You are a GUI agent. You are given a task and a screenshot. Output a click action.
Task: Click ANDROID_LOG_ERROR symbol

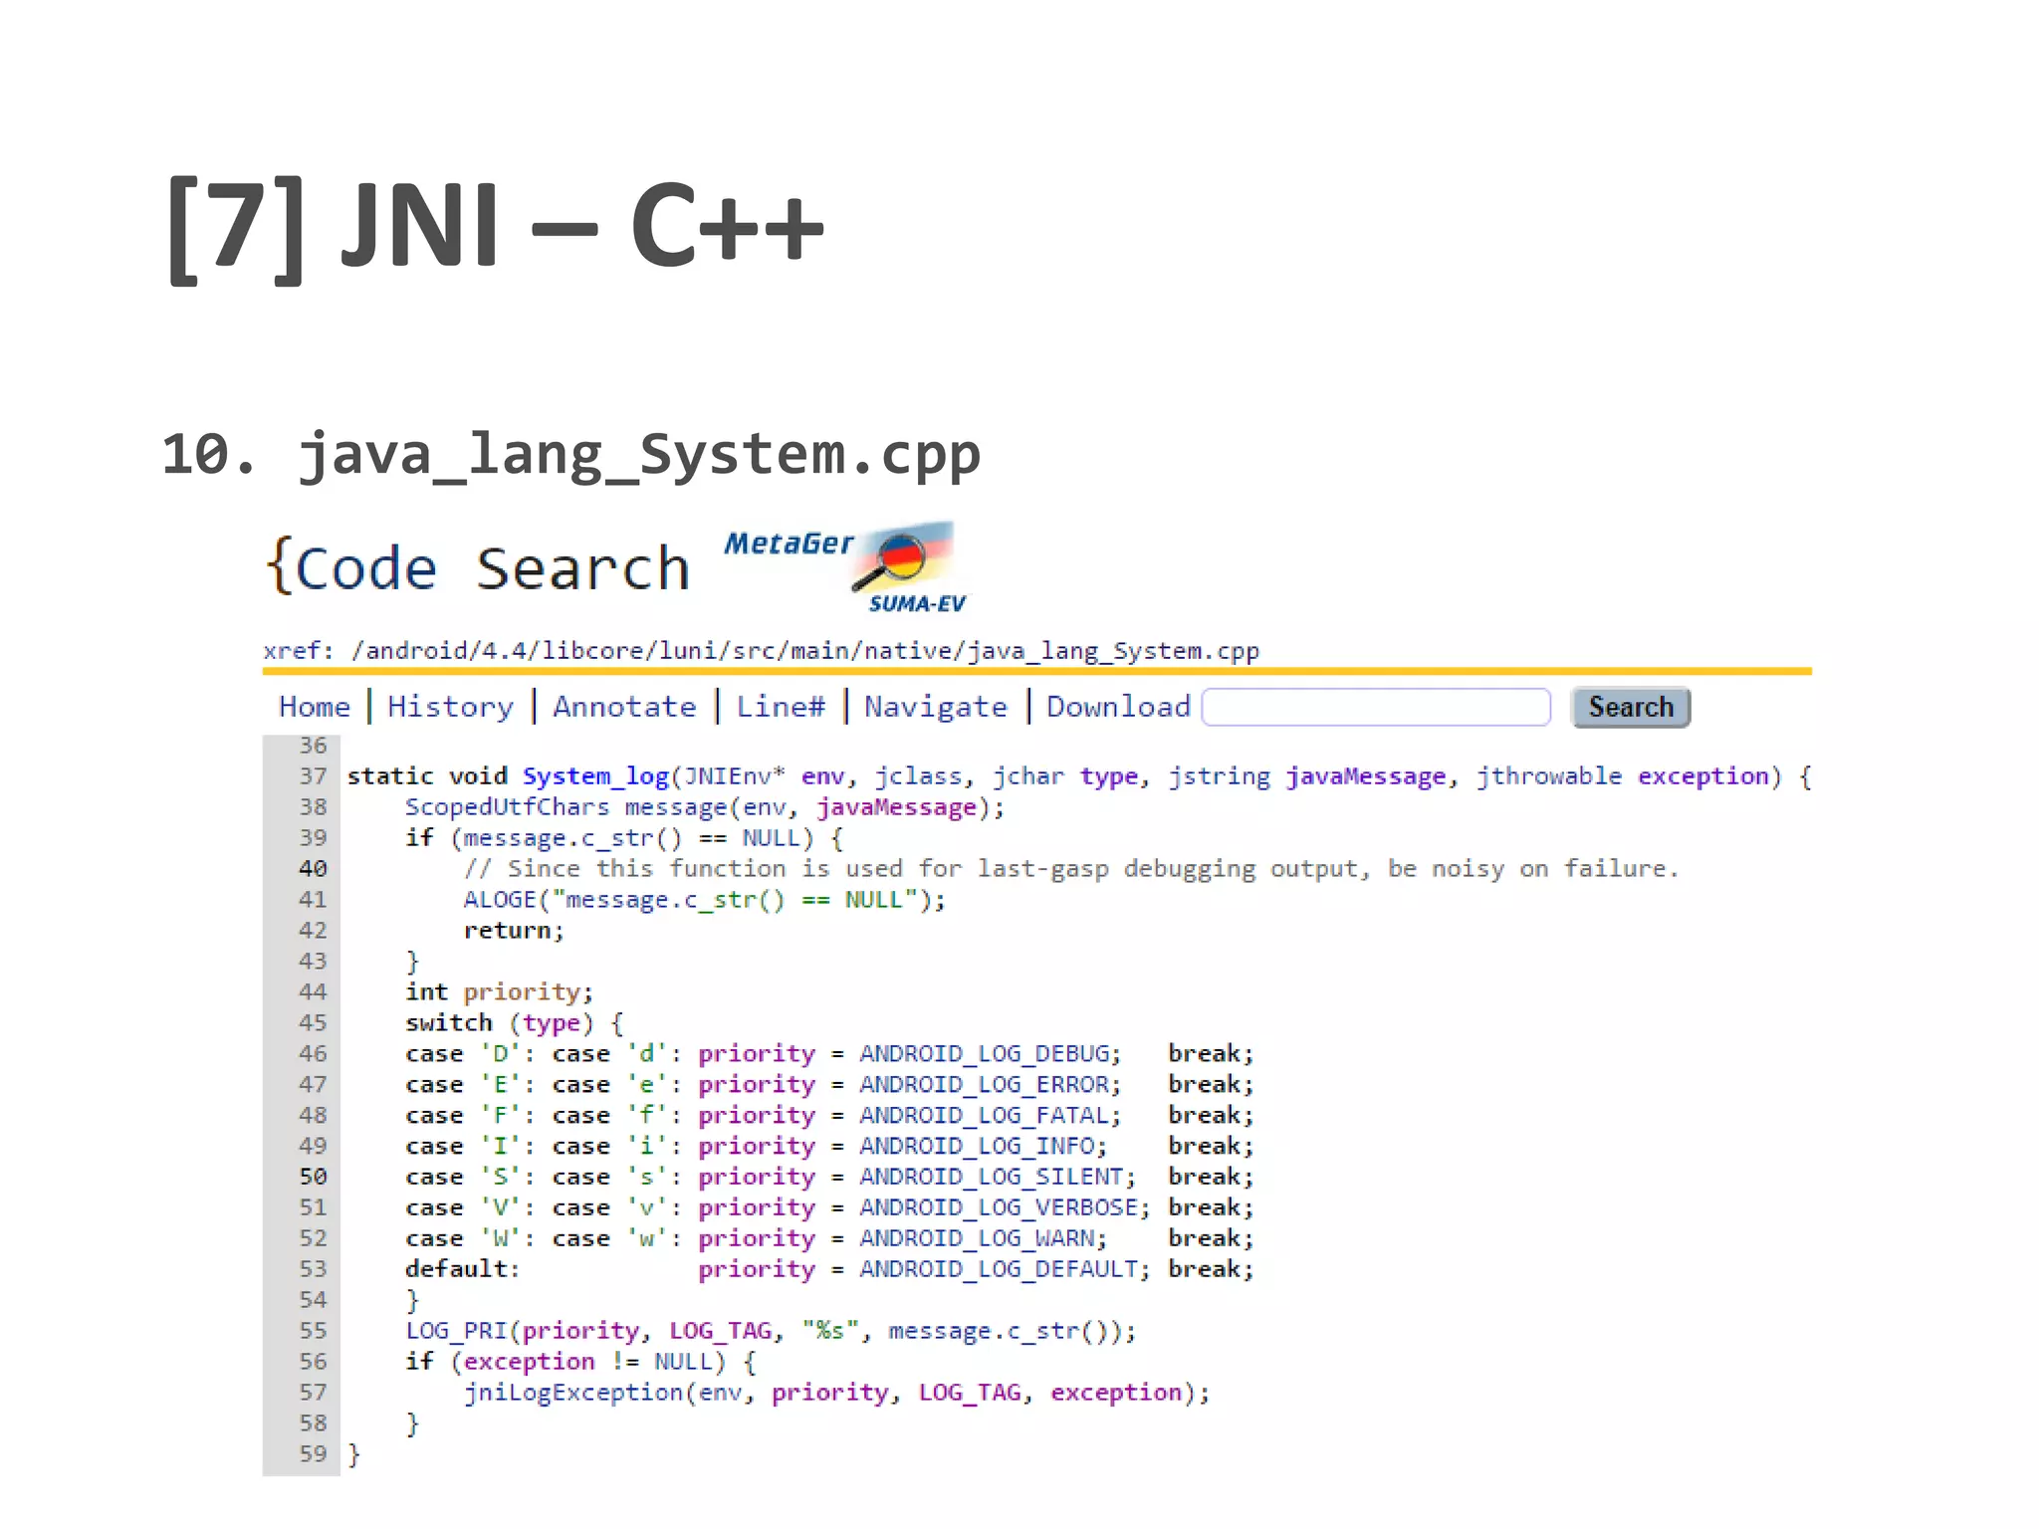point(986,1084)
